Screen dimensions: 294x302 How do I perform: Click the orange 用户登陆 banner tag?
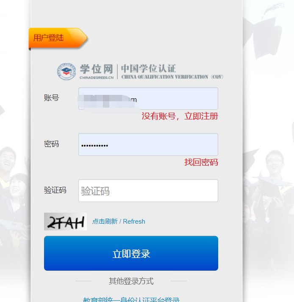[58, 38]
